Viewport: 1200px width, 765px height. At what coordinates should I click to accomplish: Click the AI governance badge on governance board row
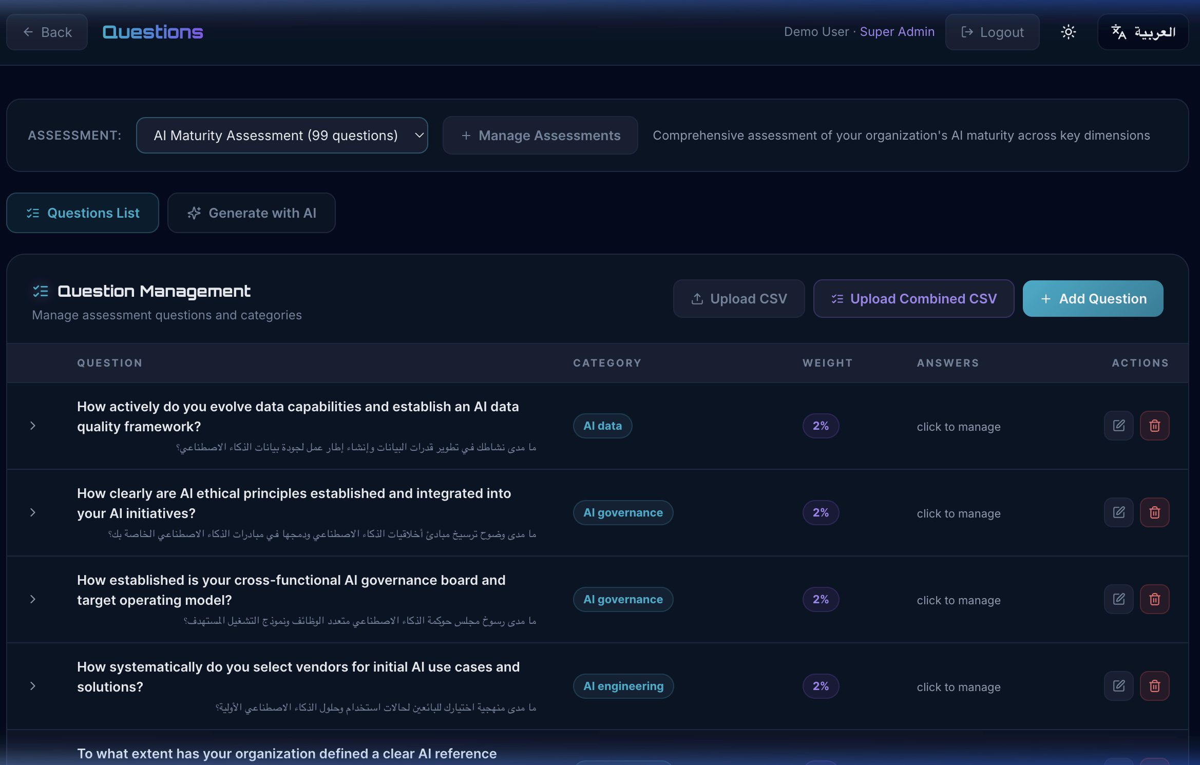(x=623, y=599)
